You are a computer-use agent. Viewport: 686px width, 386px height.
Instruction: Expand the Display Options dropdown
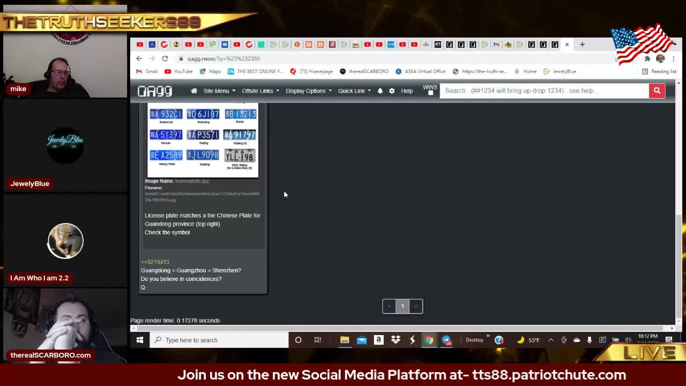pos(309,91)
